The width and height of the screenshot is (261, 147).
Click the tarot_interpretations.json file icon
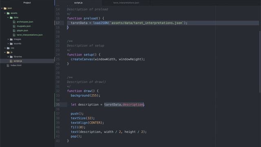pos(14,35)
